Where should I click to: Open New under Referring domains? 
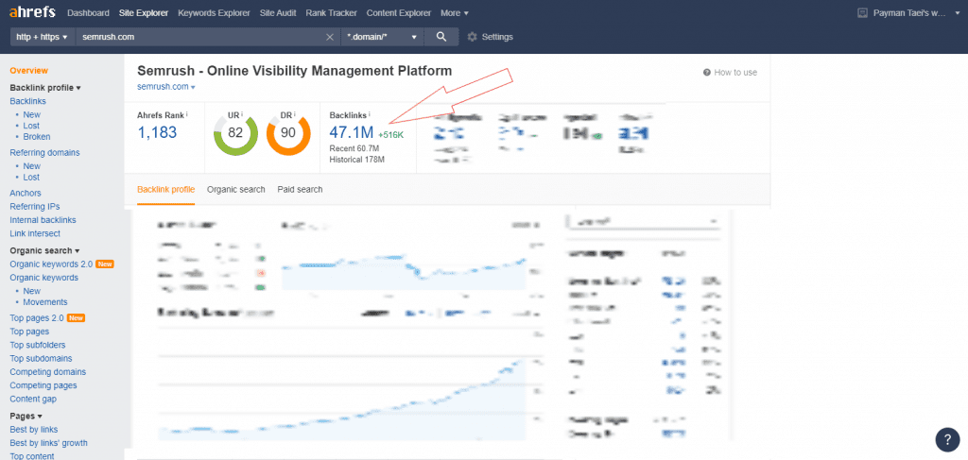tap(32, 166)
